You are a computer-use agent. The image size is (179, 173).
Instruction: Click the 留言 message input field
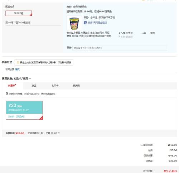point(120,48)
